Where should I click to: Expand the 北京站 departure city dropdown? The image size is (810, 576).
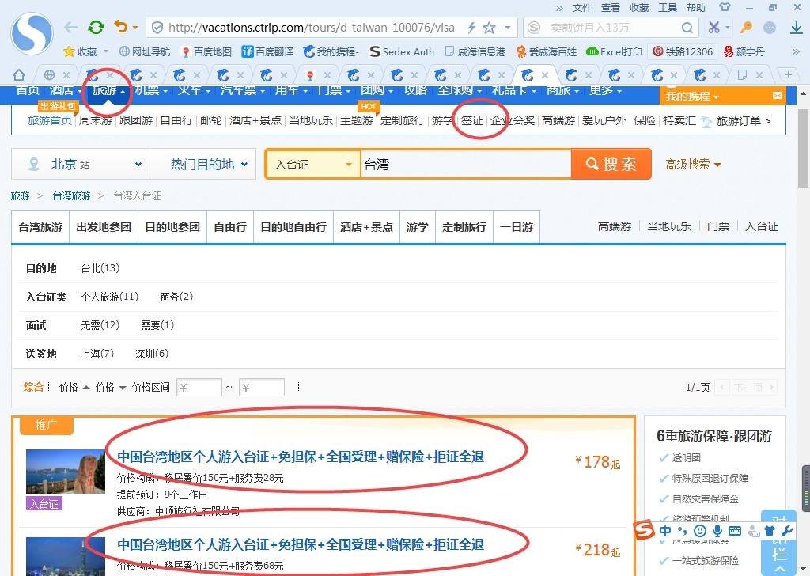tap(79, 165)
